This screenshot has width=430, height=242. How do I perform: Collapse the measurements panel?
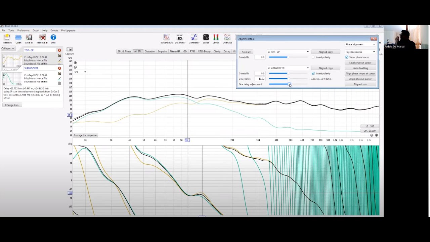point(8,48)
